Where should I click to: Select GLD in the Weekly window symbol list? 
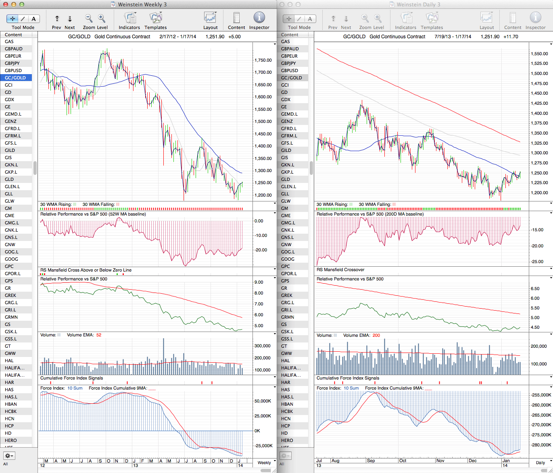(9, 179)
